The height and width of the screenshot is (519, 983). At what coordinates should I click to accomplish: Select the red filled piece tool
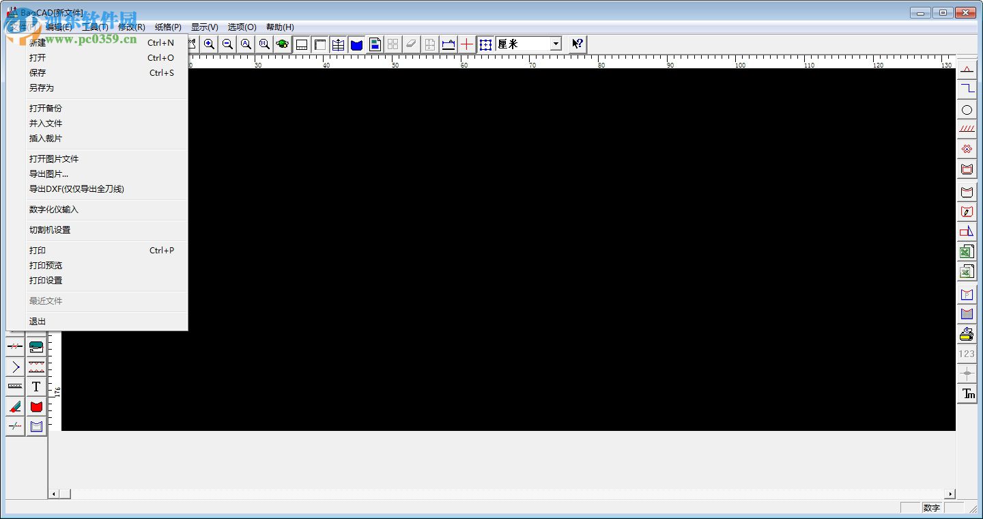pyautogui.click(x=36, y=406)
